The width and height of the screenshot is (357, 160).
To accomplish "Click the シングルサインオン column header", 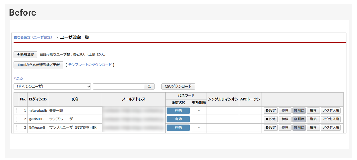I will 223,99.
